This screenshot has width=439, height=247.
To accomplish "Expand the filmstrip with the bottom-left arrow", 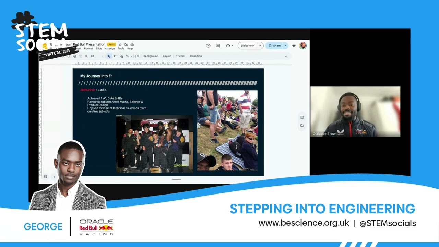I will 54,177.
